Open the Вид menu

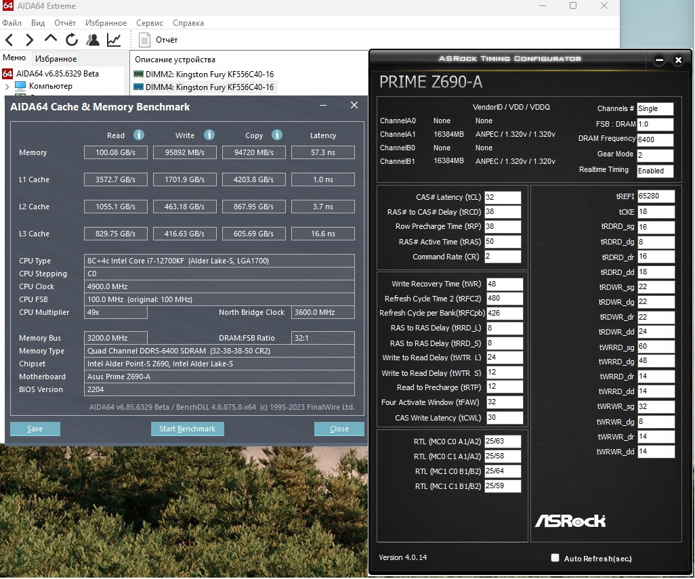click(38, 22)
